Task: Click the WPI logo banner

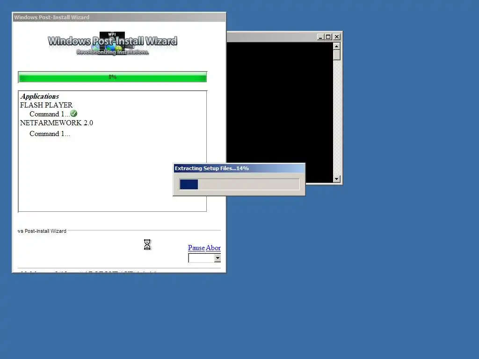Action: (x=112, y=43)
